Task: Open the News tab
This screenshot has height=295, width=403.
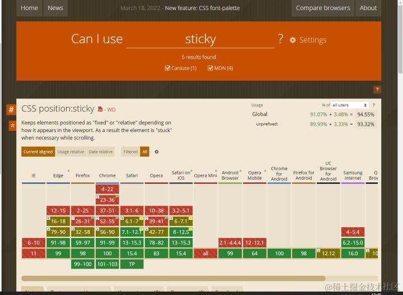Action: click(x=55, y=8)
